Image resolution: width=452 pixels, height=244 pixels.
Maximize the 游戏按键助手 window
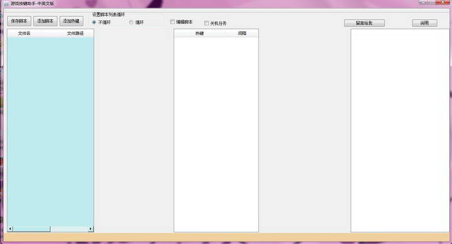point(431,3)
